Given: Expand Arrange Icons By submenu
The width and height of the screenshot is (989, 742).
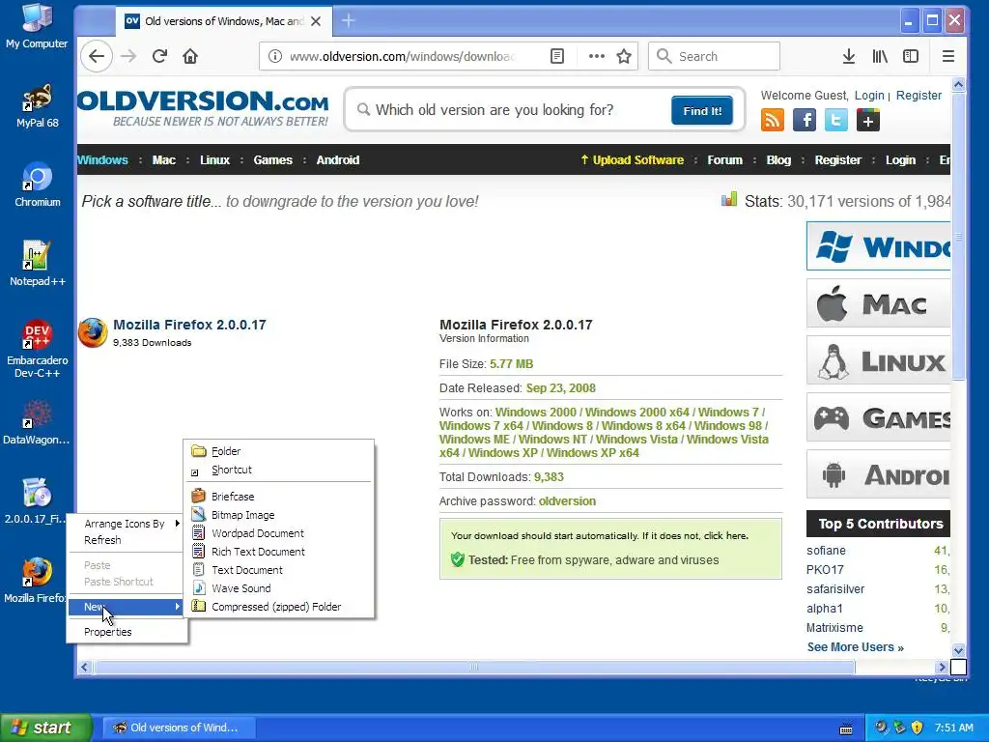Looking at the screenshot, I should 127,524.
